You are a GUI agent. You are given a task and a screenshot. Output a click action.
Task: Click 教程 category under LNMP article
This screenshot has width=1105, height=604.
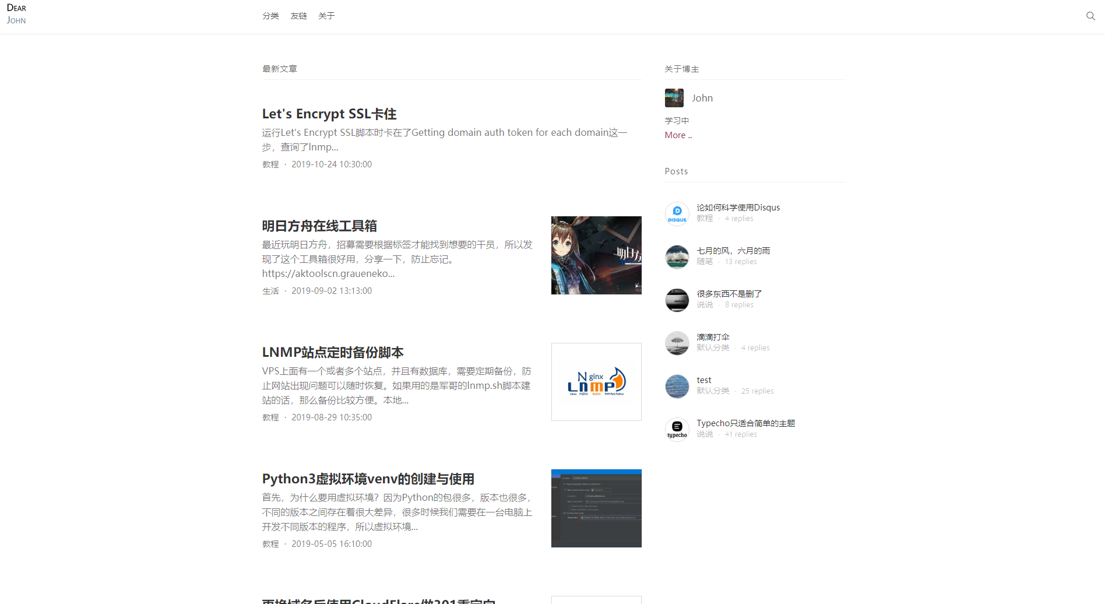click(270, 417)
